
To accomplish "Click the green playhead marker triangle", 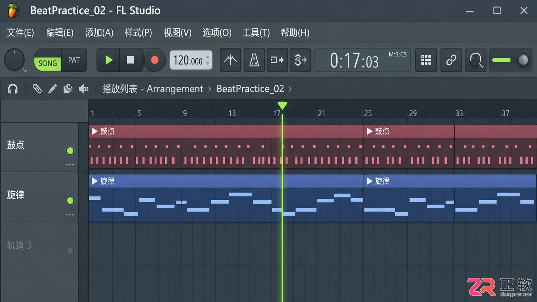I will [x=282, y=106].
